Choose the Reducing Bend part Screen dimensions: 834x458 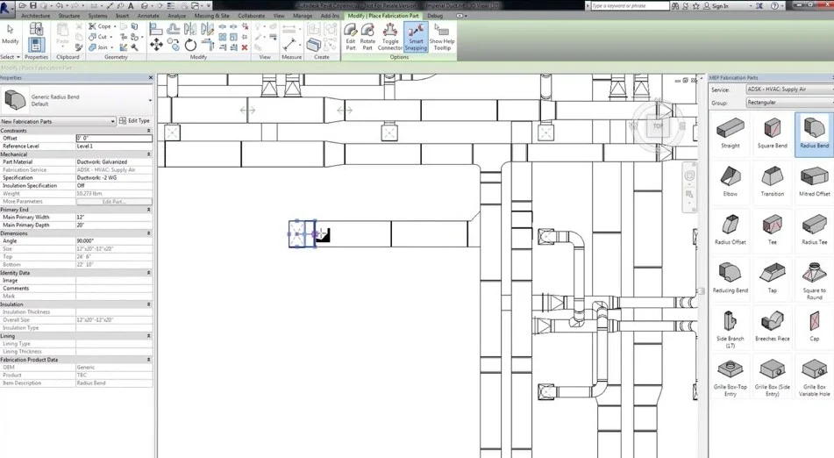tap(730, 276)
